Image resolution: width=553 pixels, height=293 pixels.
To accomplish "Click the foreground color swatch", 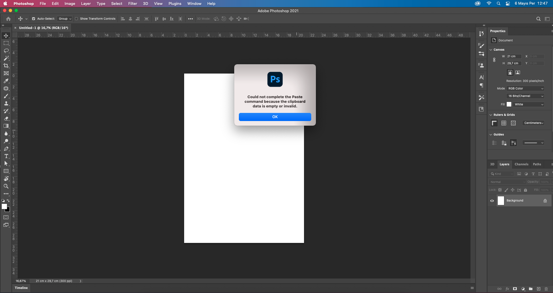I will tap(5, 206).
